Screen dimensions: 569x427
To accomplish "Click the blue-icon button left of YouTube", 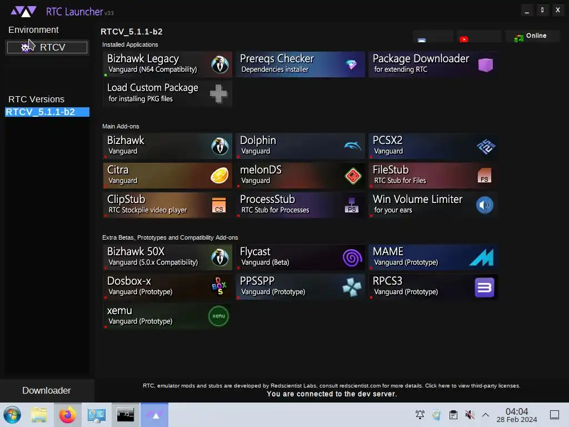I will tap(433, 36).
